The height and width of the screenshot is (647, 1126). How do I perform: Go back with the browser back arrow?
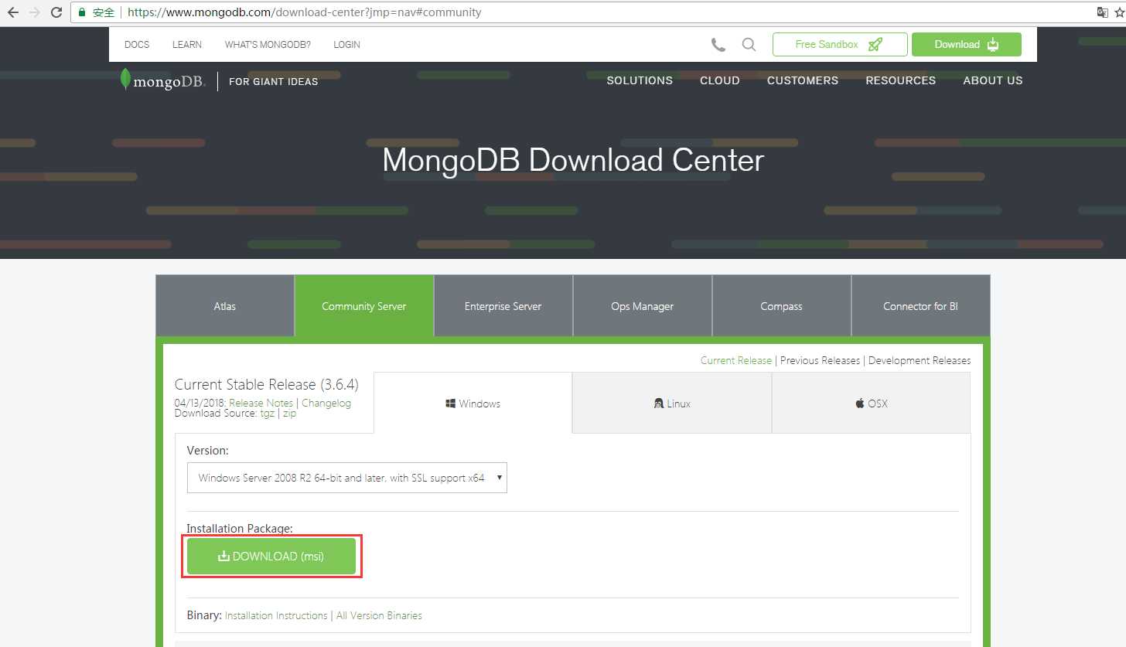pos(13,12)
